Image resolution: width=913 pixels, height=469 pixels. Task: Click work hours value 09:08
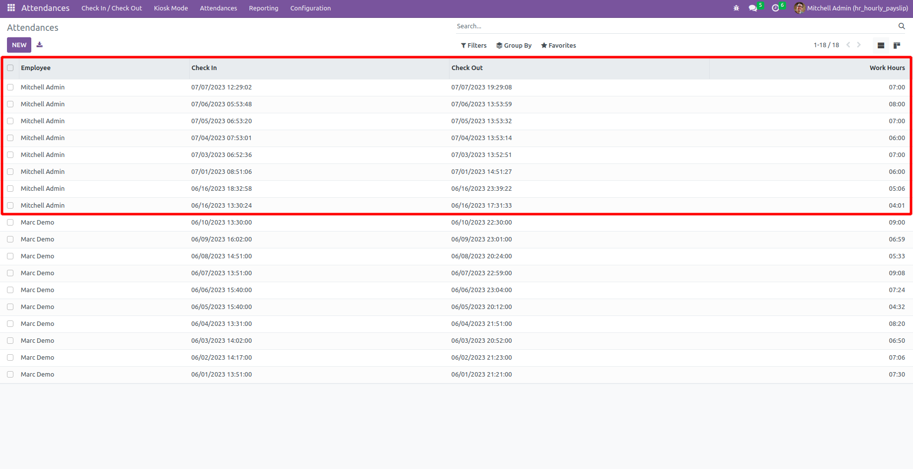(897, 273)
